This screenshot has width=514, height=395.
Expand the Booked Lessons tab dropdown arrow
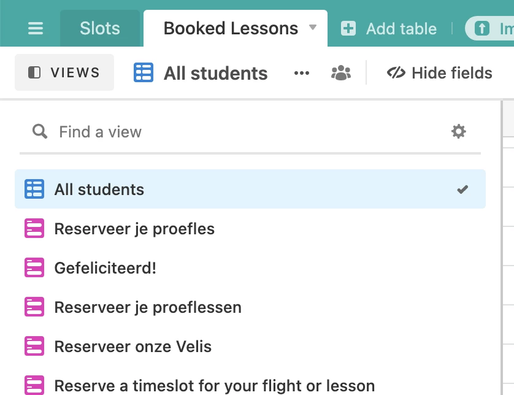313,27
